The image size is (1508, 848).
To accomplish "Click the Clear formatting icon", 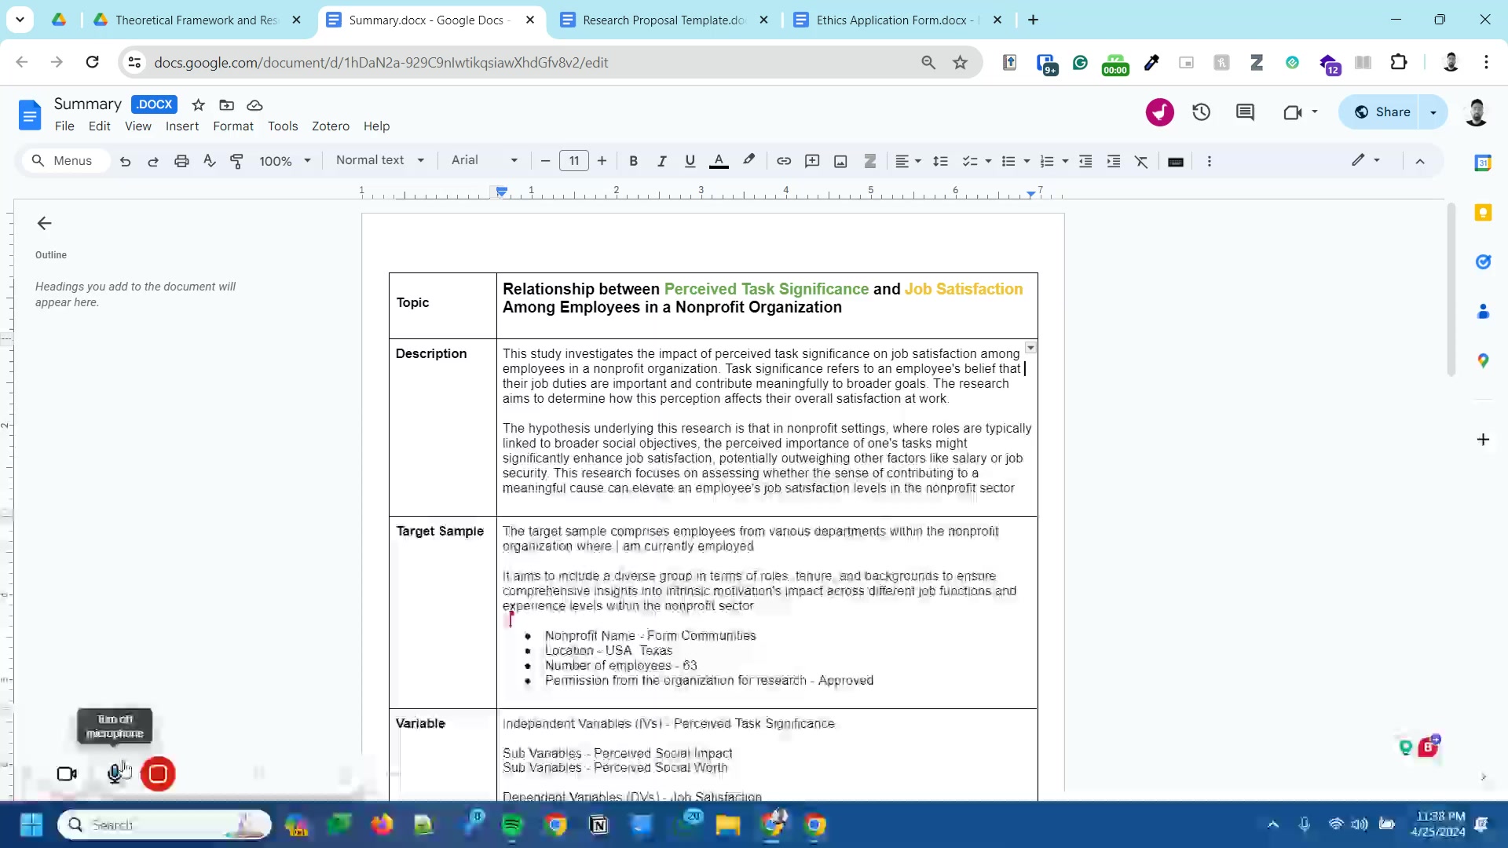I will click(x=1141, y=161).
